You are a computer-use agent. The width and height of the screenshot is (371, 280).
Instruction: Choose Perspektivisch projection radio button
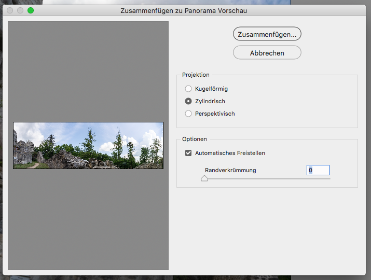click(188, 114)
